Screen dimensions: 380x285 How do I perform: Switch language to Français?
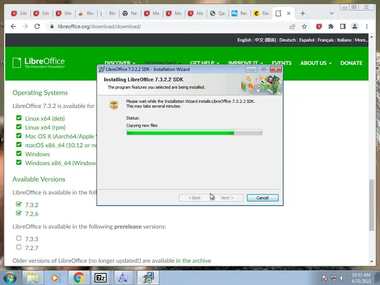coord(325,40)
